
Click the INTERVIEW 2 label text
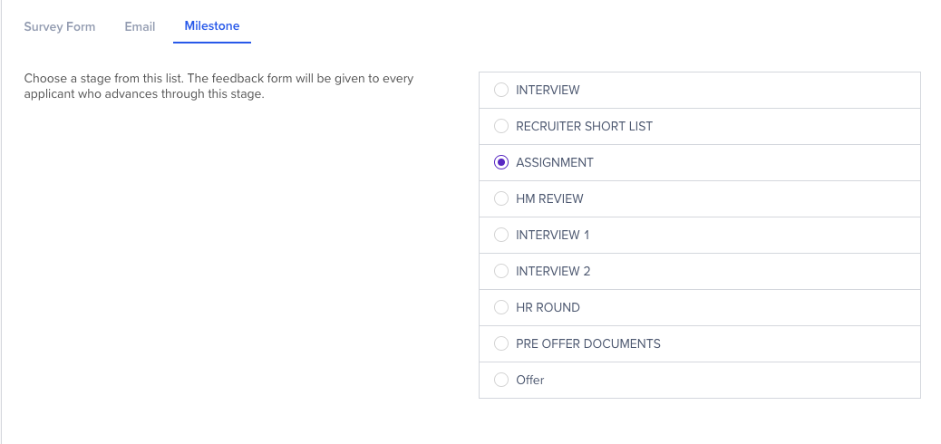click(x=553, y=271)
